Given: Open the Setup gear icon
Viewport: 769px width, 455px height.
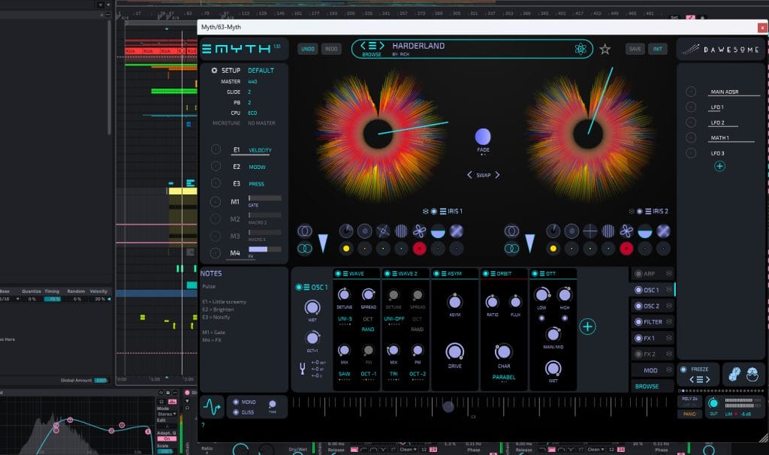Looking at the screenshot, I should pyautogui.click(x=213, y=71).
